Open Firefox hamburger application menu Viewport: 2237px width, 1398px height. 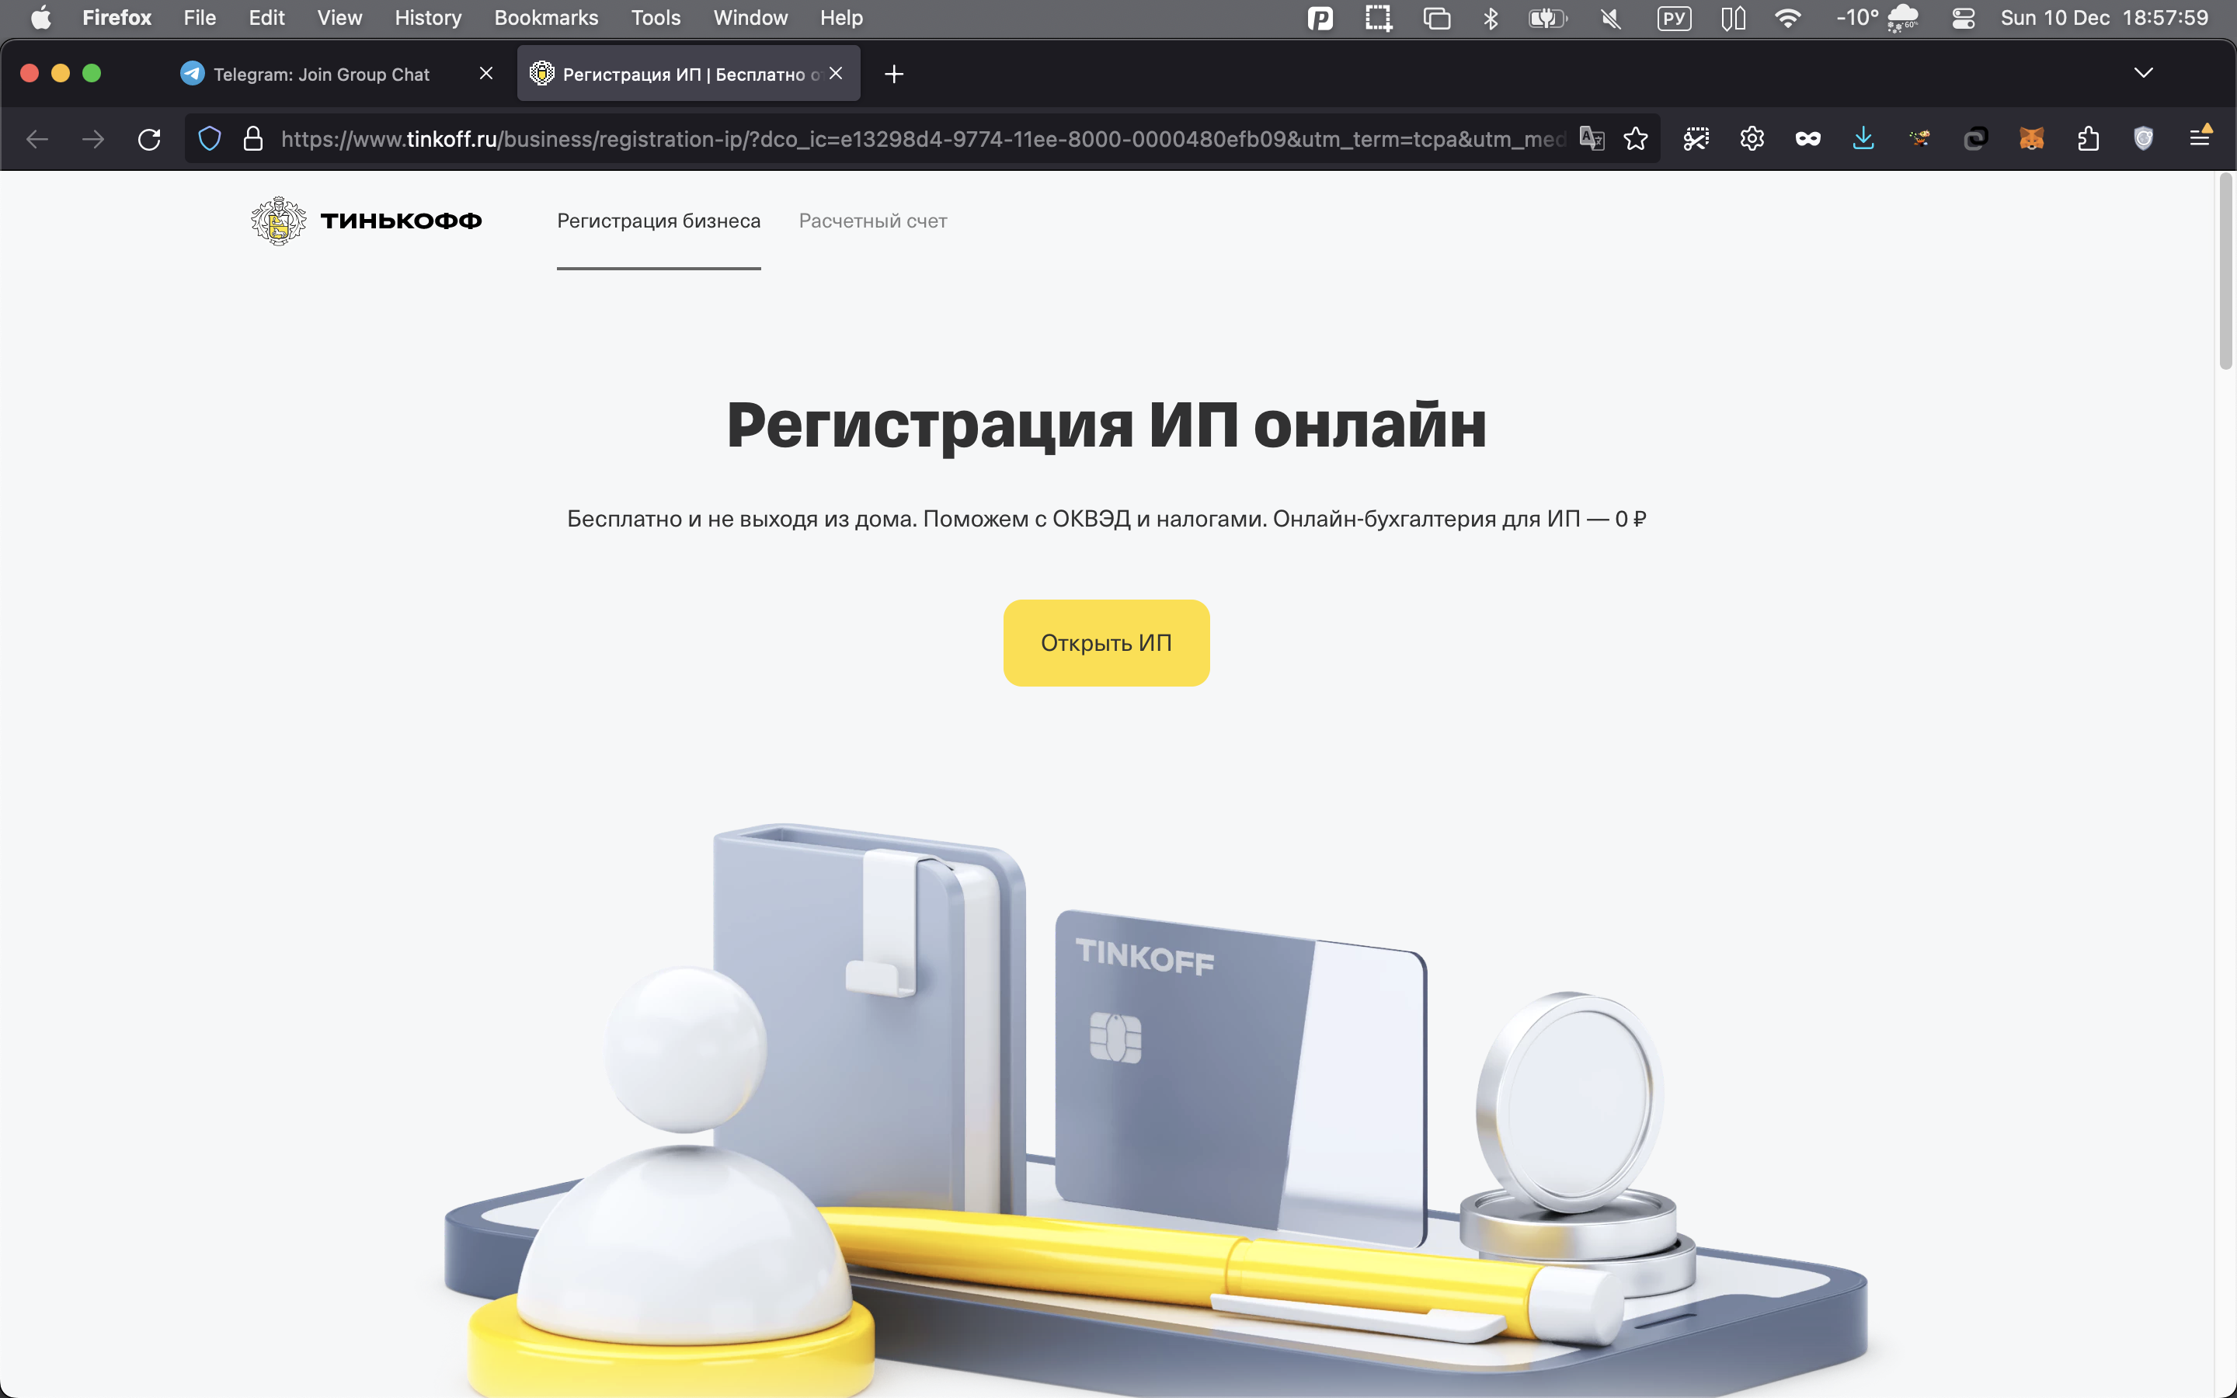(x=2199, y=139)
